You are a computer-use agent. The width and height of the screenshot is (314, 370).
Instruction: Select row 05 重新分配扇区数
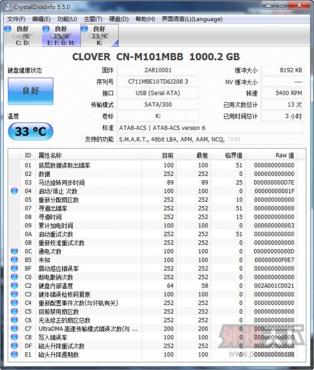pos(153,199)
